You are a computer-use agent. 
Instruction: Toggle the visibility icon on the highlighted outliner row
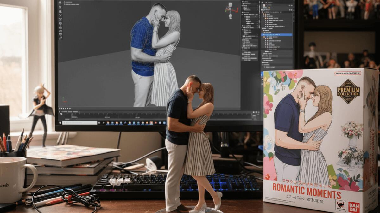(290, 34)
